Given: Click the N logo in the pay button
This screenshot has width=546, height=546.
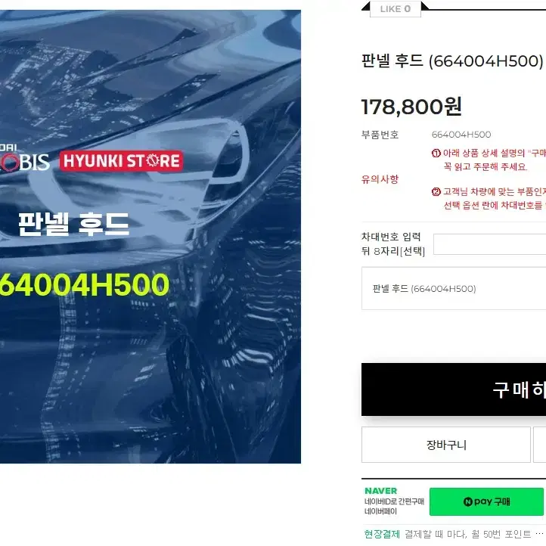Looking at the screenshot, I should click(468, 502).
